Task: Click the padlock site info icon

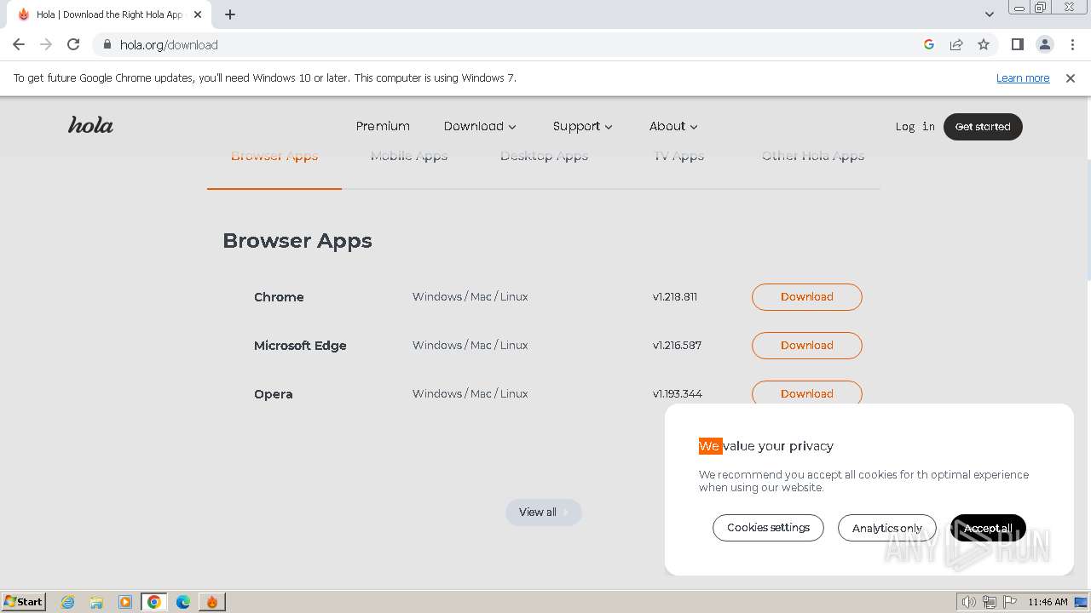Action: coord(107,44)
